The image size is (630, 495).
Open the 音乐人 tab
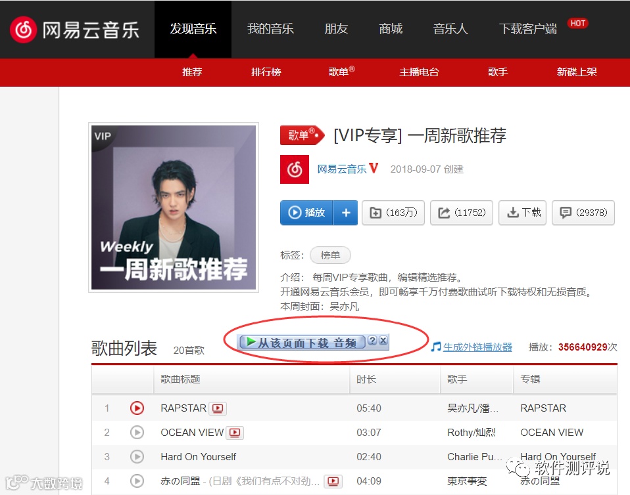point(450,29)
